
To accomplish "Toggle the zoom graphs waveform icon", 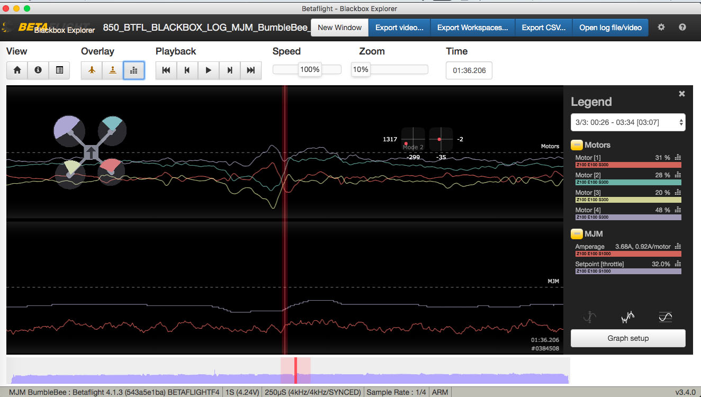I will [x=627, y=317].
